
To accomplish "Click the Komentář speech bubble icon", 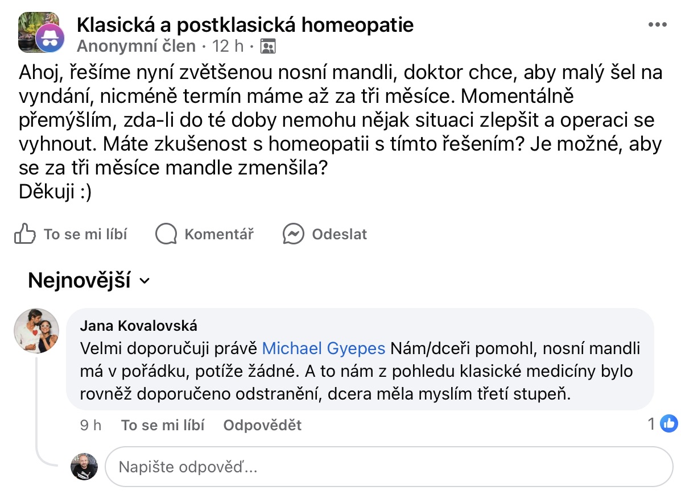I will (166, 234).
